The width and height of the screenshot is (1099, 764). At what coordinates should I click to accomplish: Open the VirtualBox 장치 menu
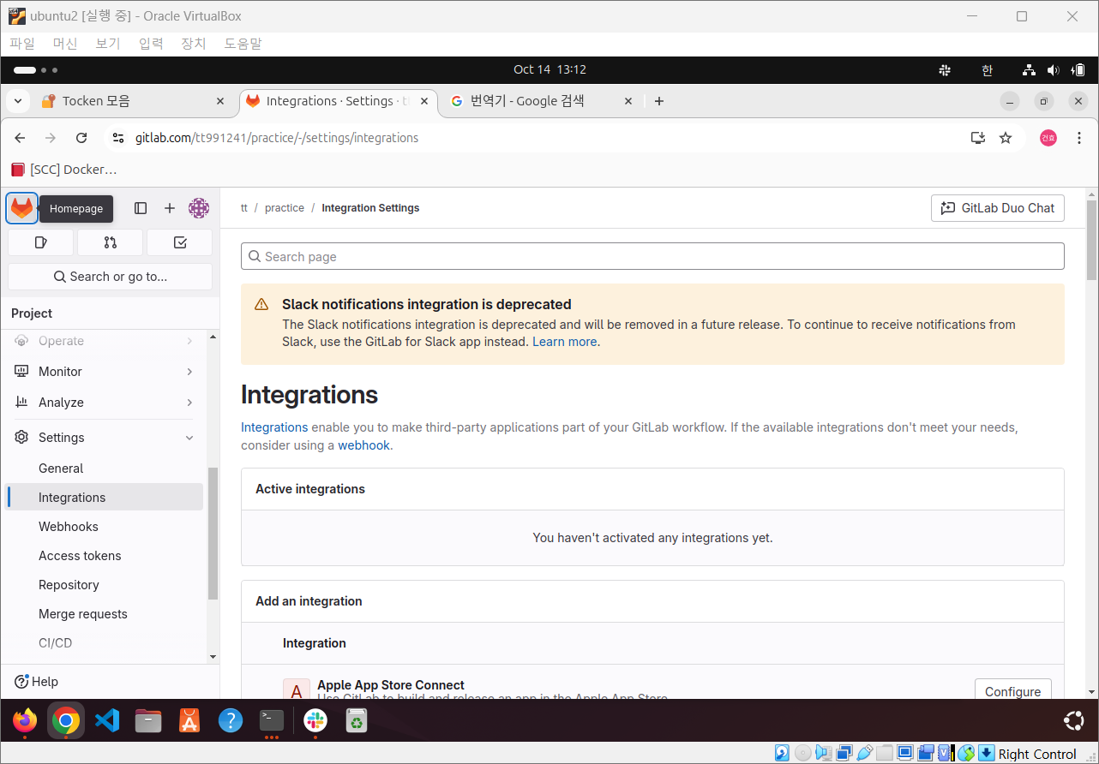click(x=194, y=44)
